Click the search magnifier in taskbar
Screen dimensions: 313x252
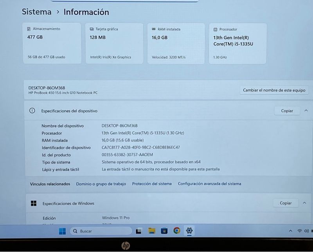point(75,231)
